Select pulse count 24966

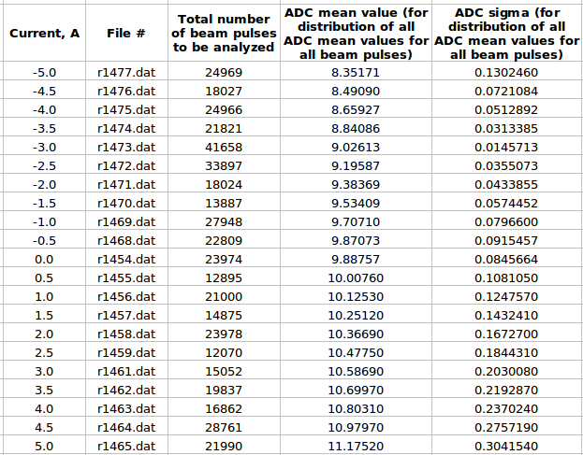pyautogui.click(x=224, y=110)
